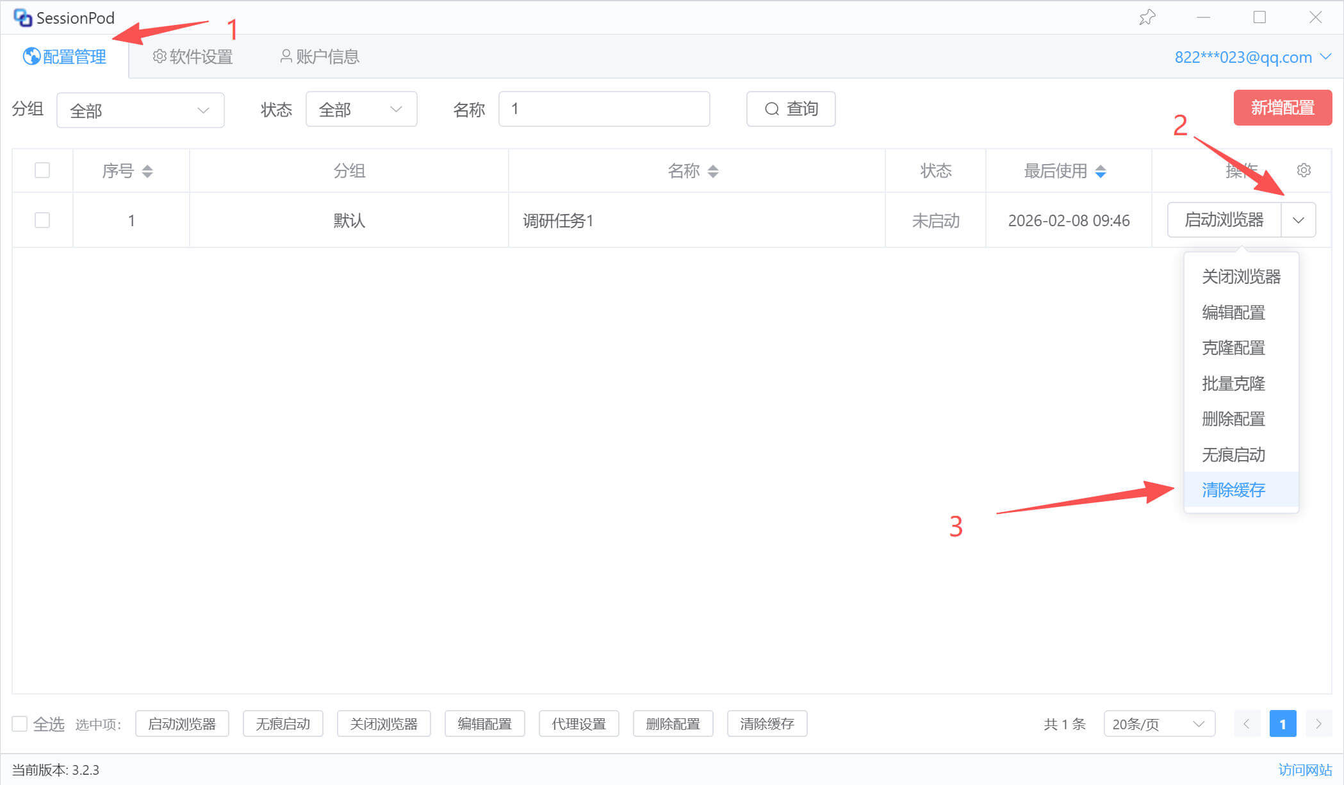Sort by 名称 column arrows
1344x785 pixels.
713,171
